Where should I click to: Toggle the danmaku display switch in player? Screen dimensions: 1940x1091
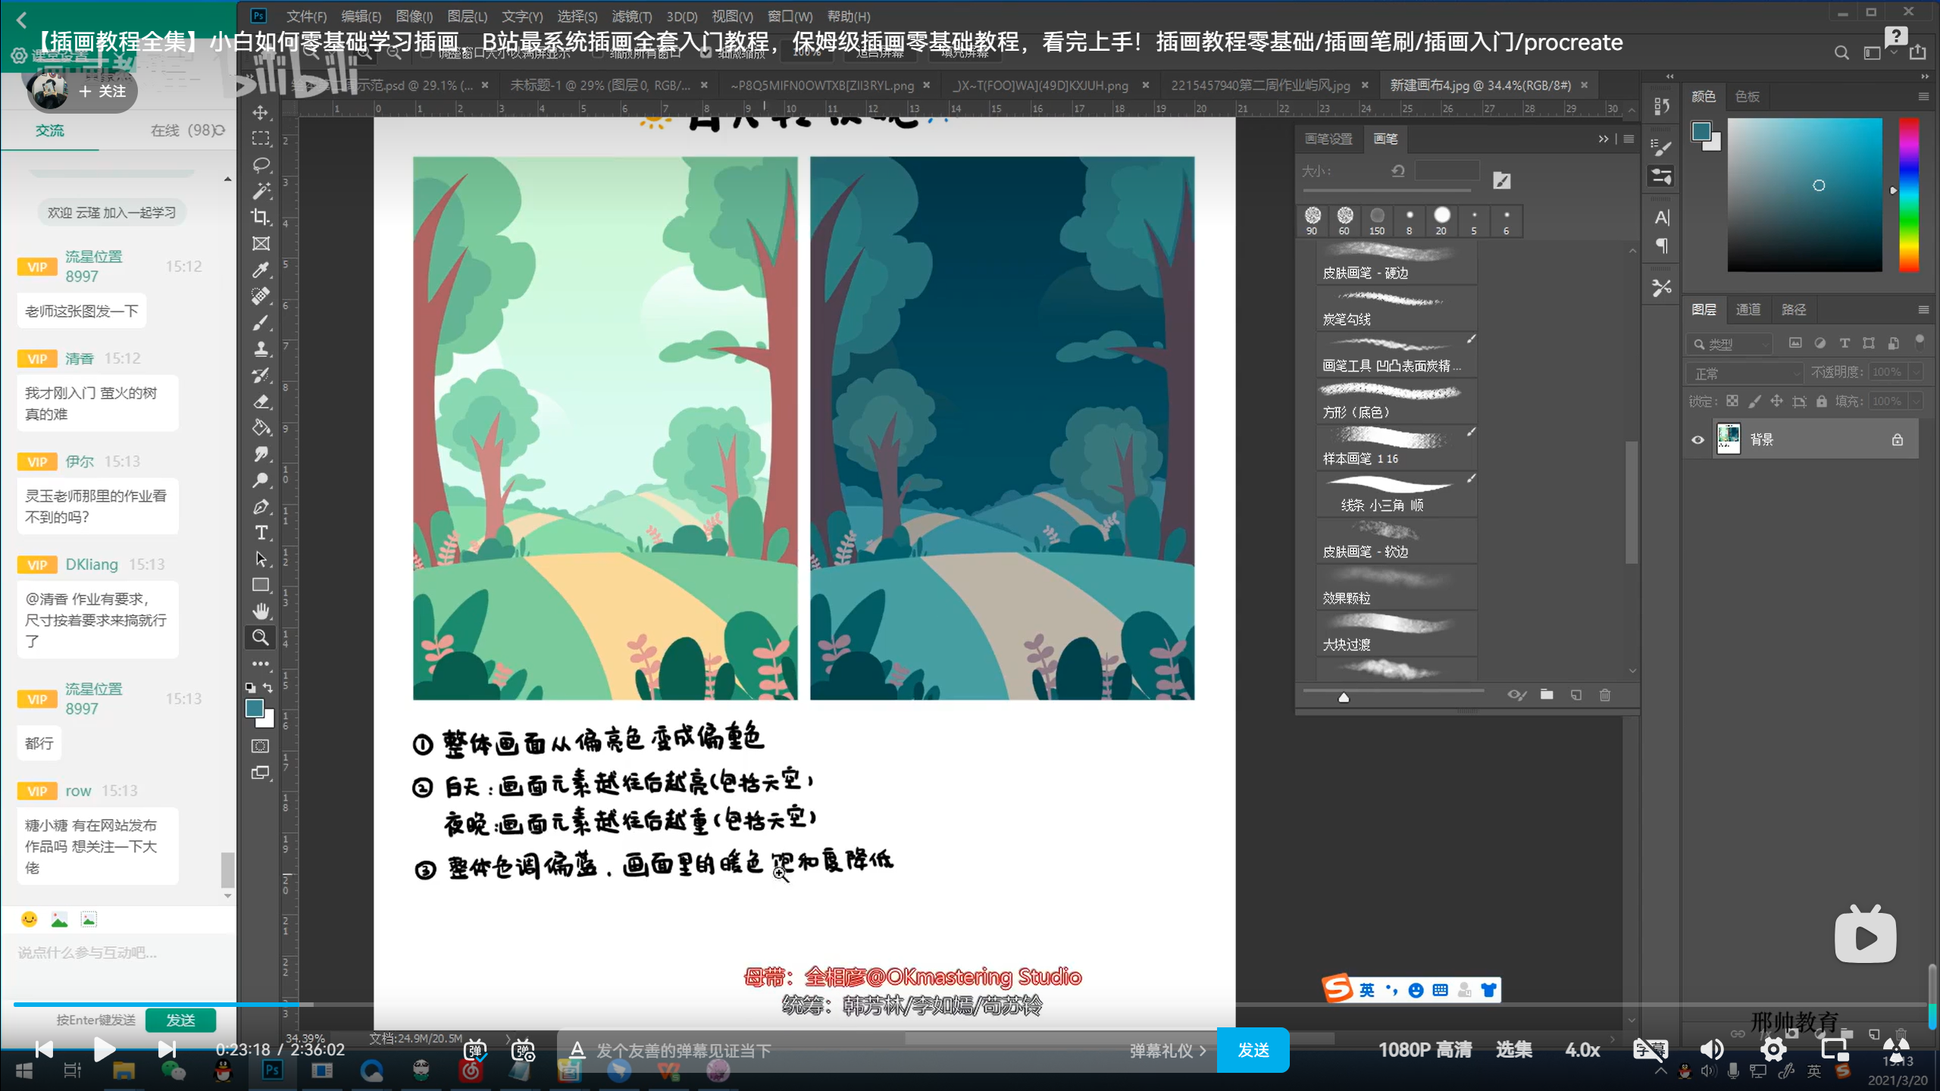tap(476, 1050)
